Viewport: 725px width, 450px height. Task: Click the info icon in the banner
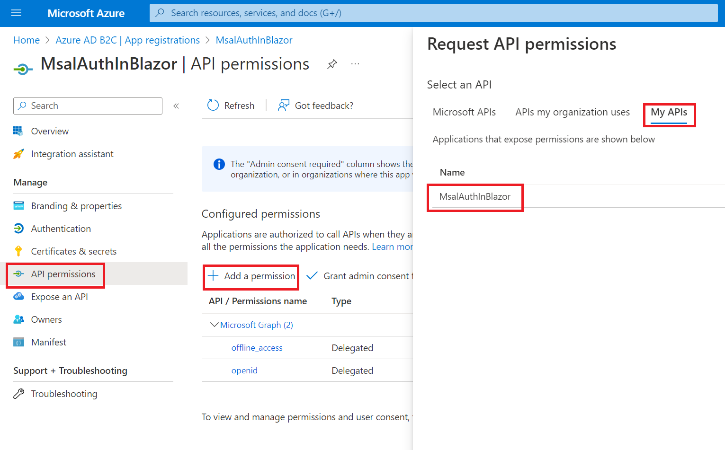tap(219, 164)
